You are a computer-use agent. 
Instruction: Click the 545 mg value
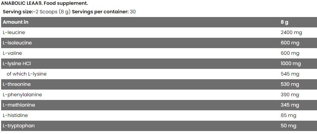point(290,74)
